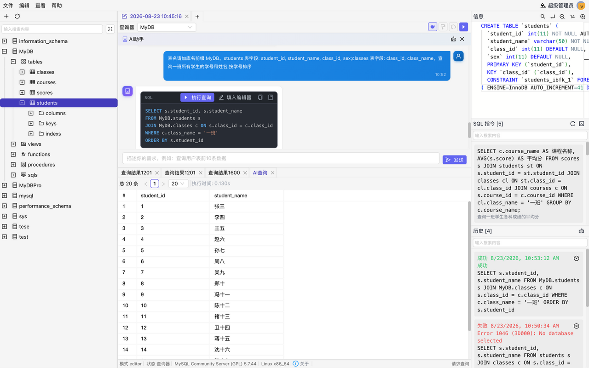Click the student_name column header
Viewport: 589px width, 368px height.
click(246, 195)
